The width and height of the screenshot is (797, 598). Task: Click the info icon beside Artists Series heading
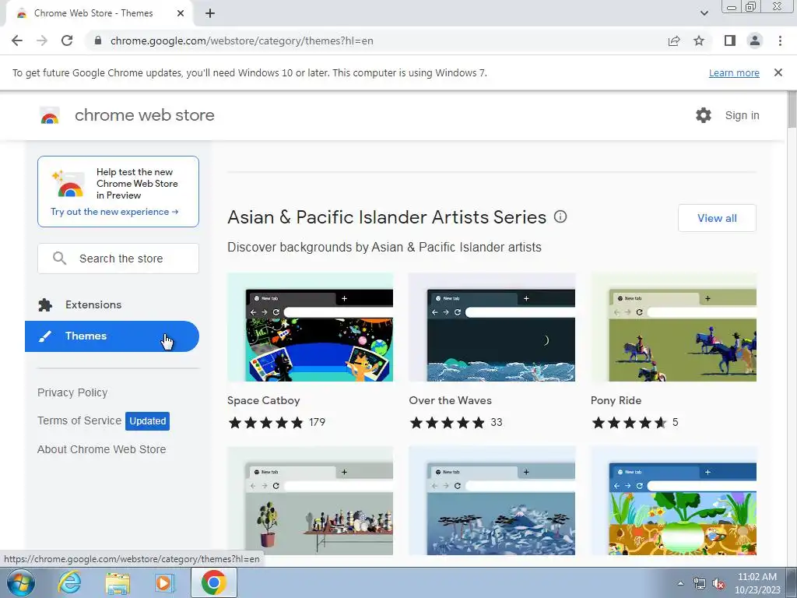tap(560, 216)
